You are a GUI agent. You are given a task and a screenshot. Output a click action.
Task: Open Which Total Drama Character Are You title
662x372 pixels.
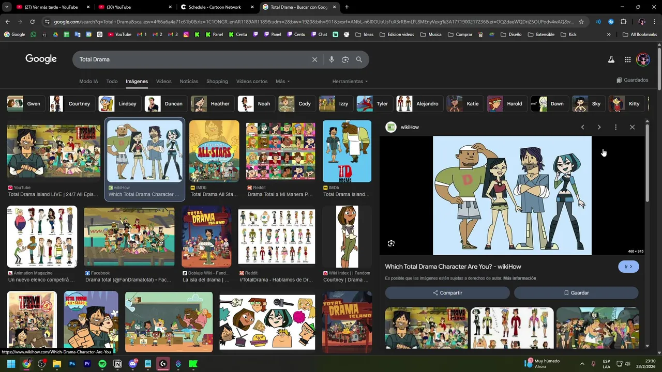click(x=453, y=267)
